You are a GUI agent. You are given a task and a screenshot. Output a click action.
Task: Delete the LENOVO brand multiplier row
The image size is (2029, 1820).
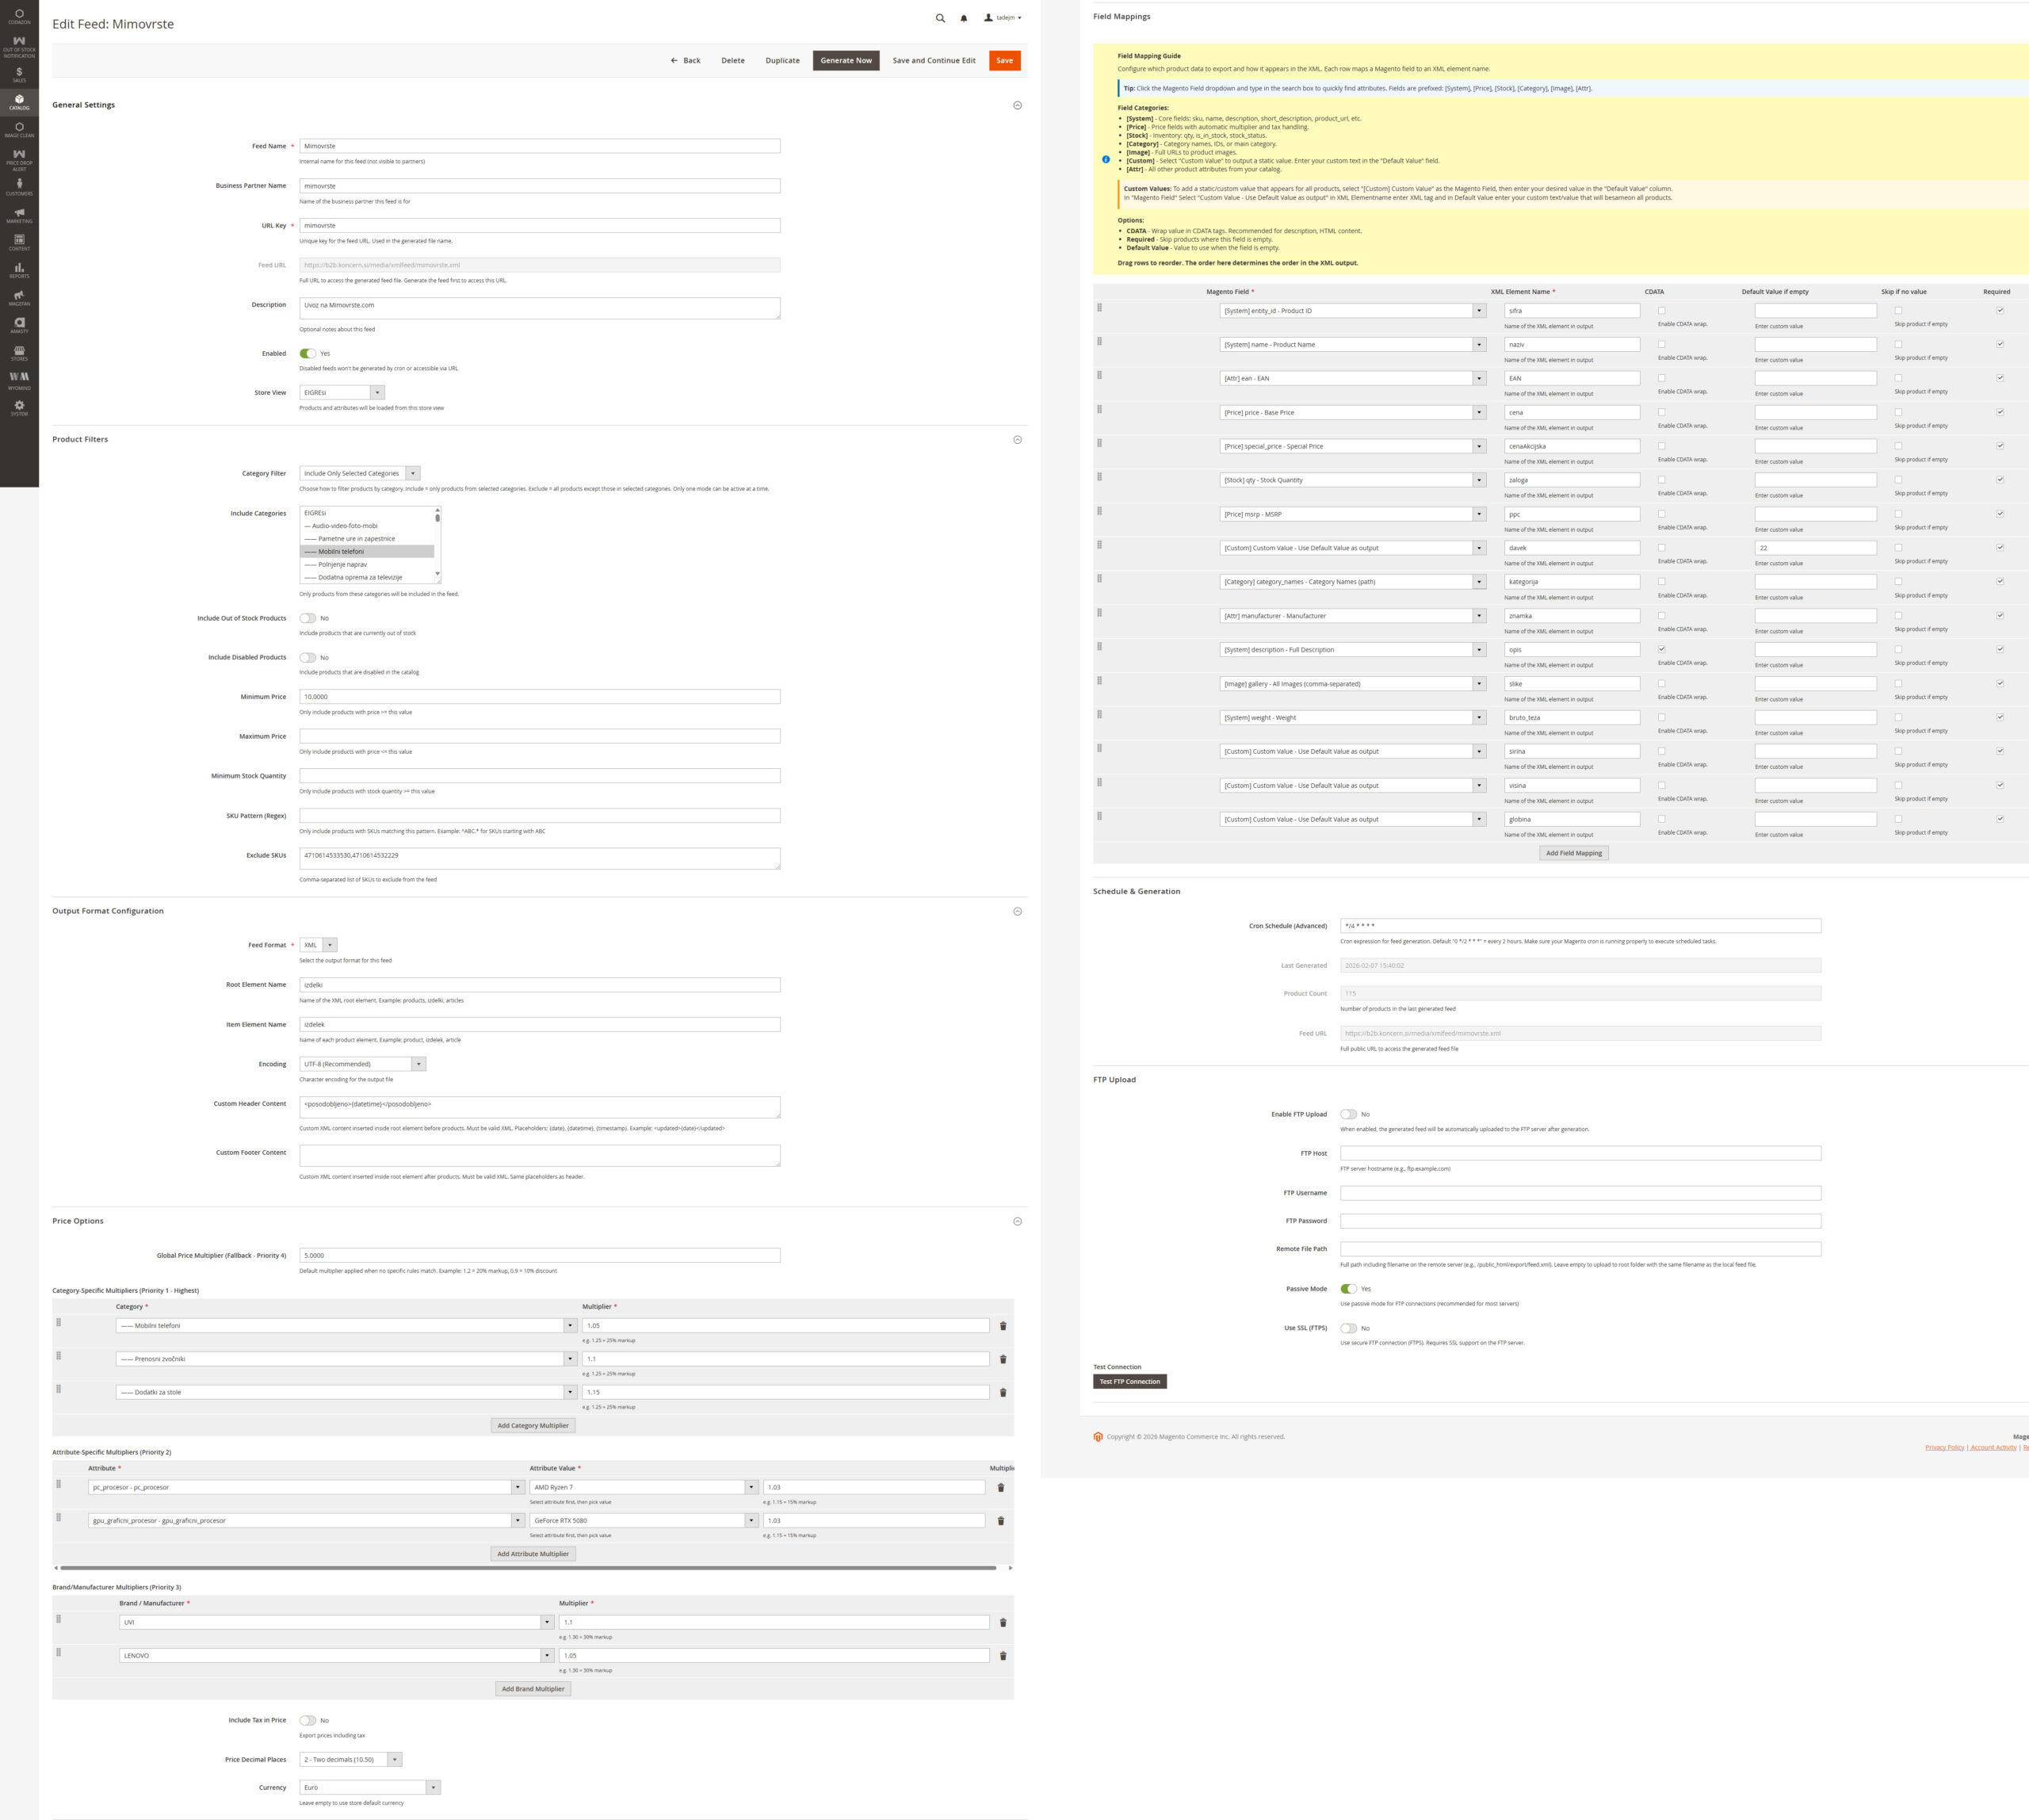(1003, 1656)
